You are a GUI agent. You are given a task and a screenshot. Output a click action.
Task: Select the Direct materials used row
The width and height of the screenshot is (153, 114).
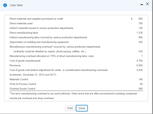[x=76, y=23]
